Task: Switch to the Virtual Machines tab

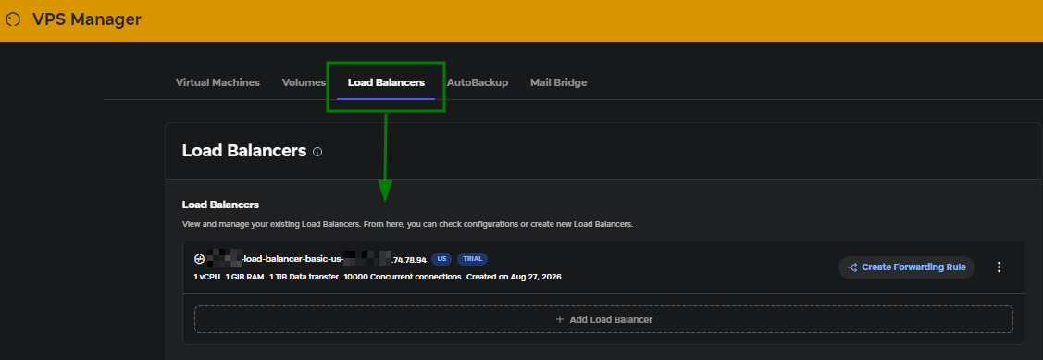Action: [x=217, y=82]
